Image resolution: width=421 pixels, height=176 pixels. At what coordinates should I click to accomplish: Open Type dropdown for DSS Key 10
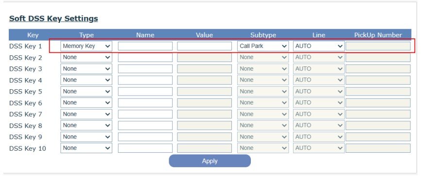tap(86, 148)
